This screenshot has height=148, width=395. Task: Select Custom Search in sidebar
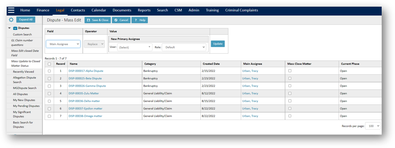(x=22, y=34)
